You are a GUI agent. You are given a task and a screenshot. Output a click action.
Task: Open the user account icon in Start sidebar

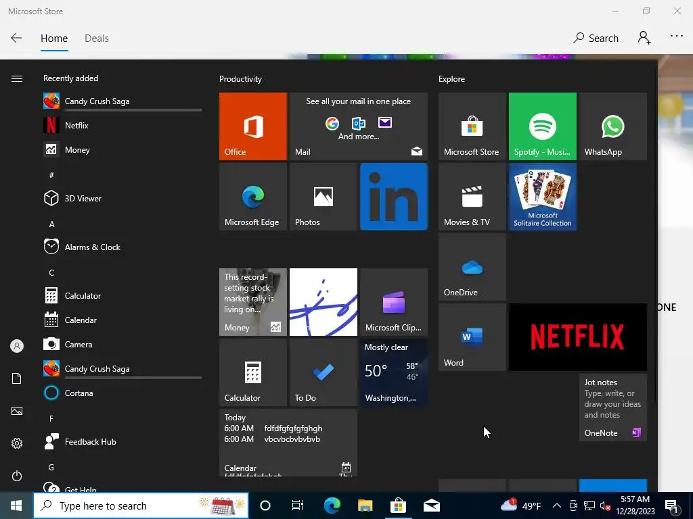tap(17, 346)
